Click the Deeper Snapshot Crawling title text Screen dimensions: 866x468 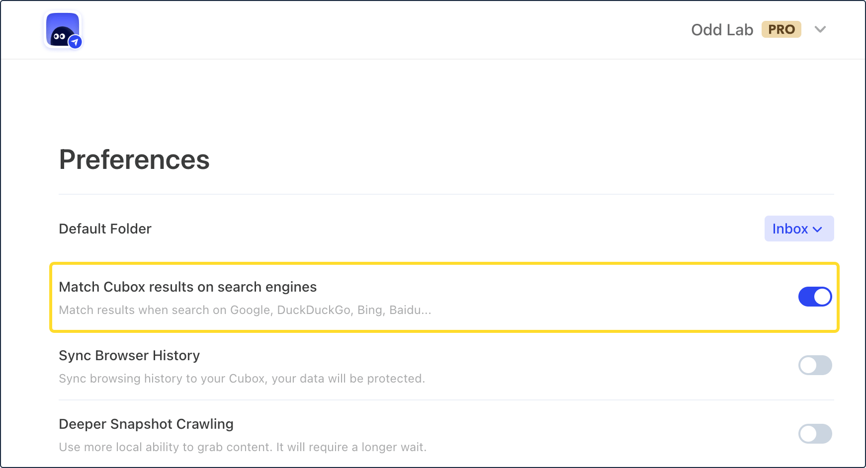click(x=146, y=424)
